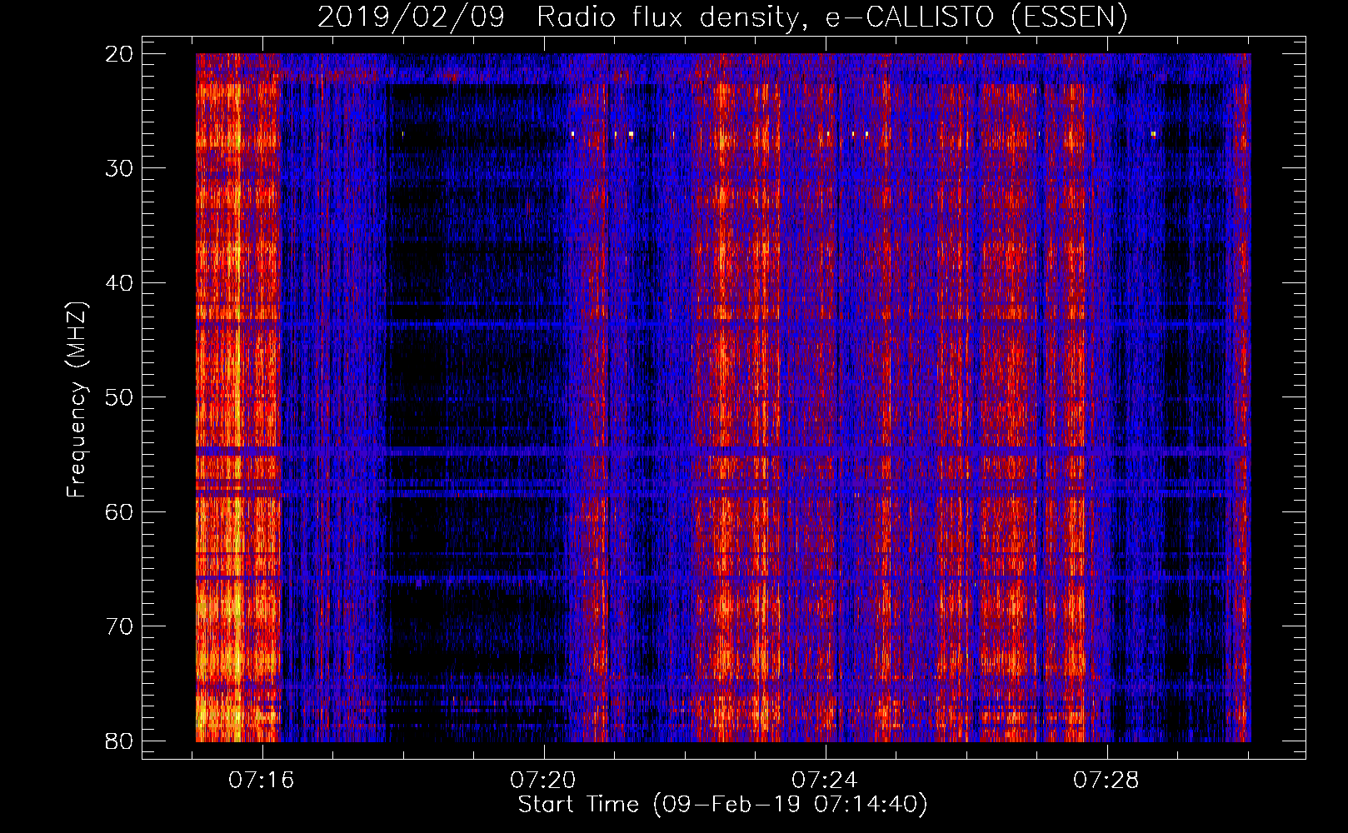Screen dimensions: 1348x833
Task: Click the time tick label '07:20'
Action: coord(543,781)
